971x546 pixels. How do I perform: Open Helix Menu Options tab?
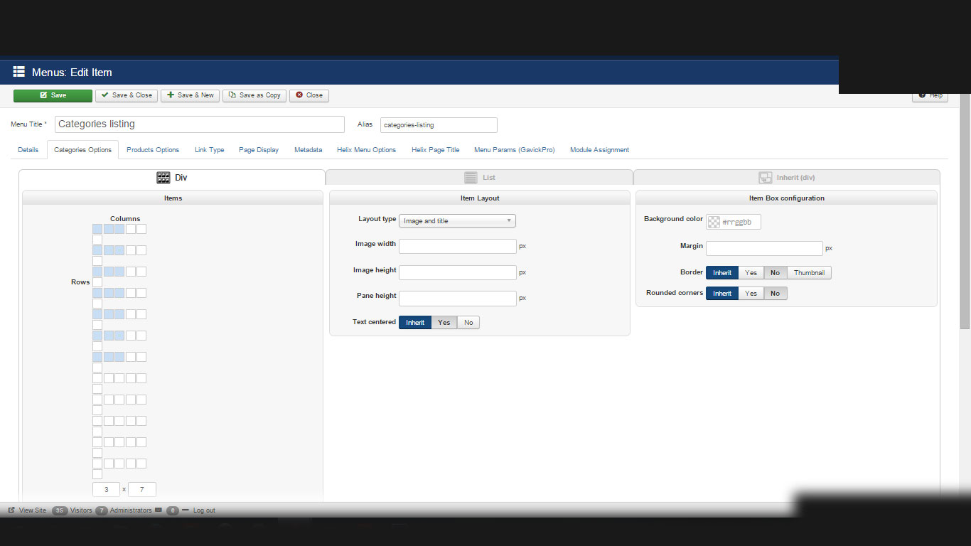366,150
